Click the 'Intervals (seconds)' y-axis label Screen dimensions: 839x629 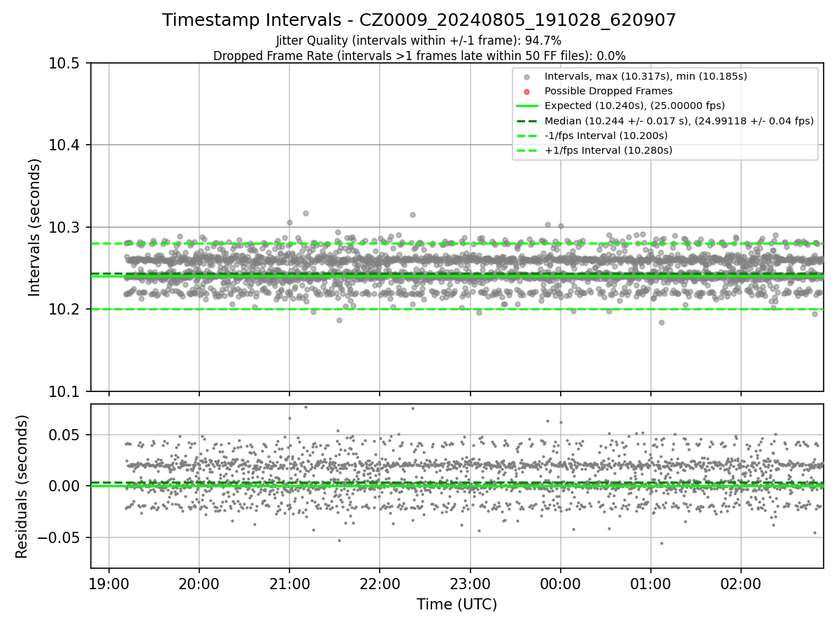35,227
